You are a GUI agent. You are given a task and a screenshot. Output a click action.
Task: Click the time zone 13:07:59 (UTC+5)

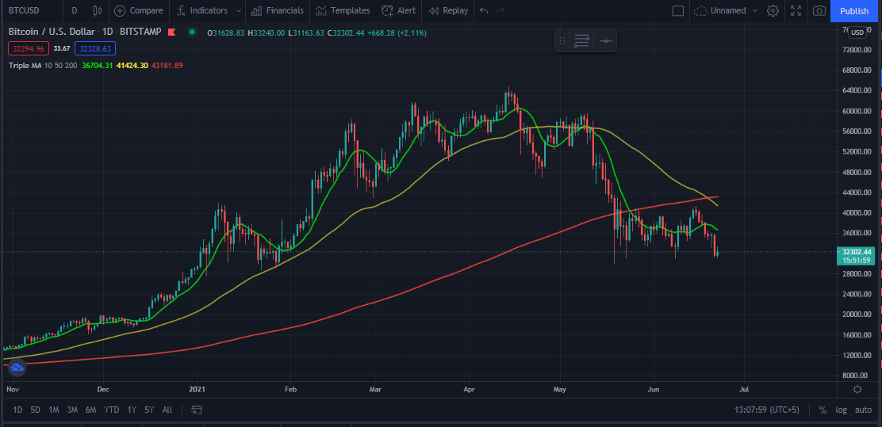pyautogui.click(x=766, y=410)
